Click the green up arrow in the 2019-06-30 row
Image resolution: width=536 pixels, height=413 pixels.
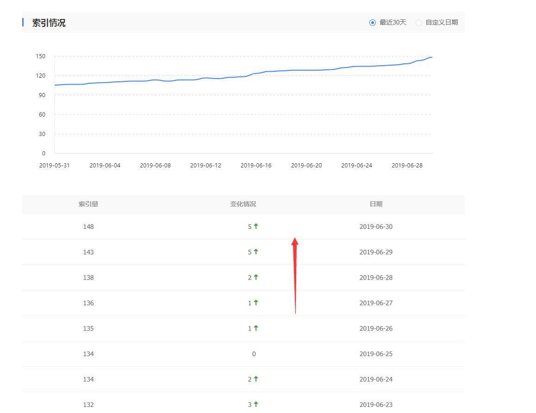coord(256,226)
